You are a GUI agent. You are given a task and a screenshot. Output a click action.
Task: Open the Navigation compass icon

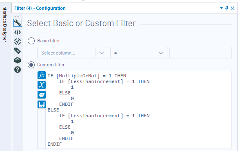[x=18, y=42]
